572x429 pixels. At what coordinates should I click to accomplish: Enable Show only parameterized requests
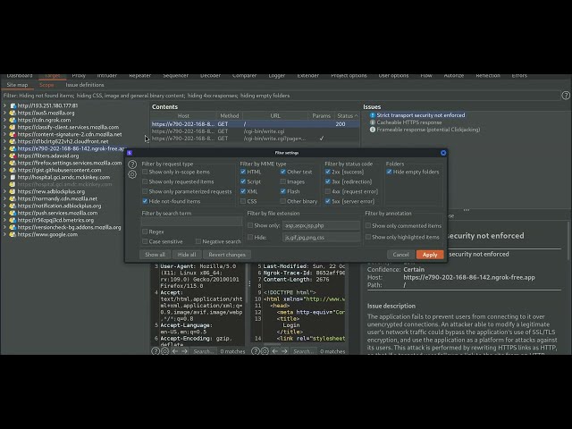[x=145, y=191]
